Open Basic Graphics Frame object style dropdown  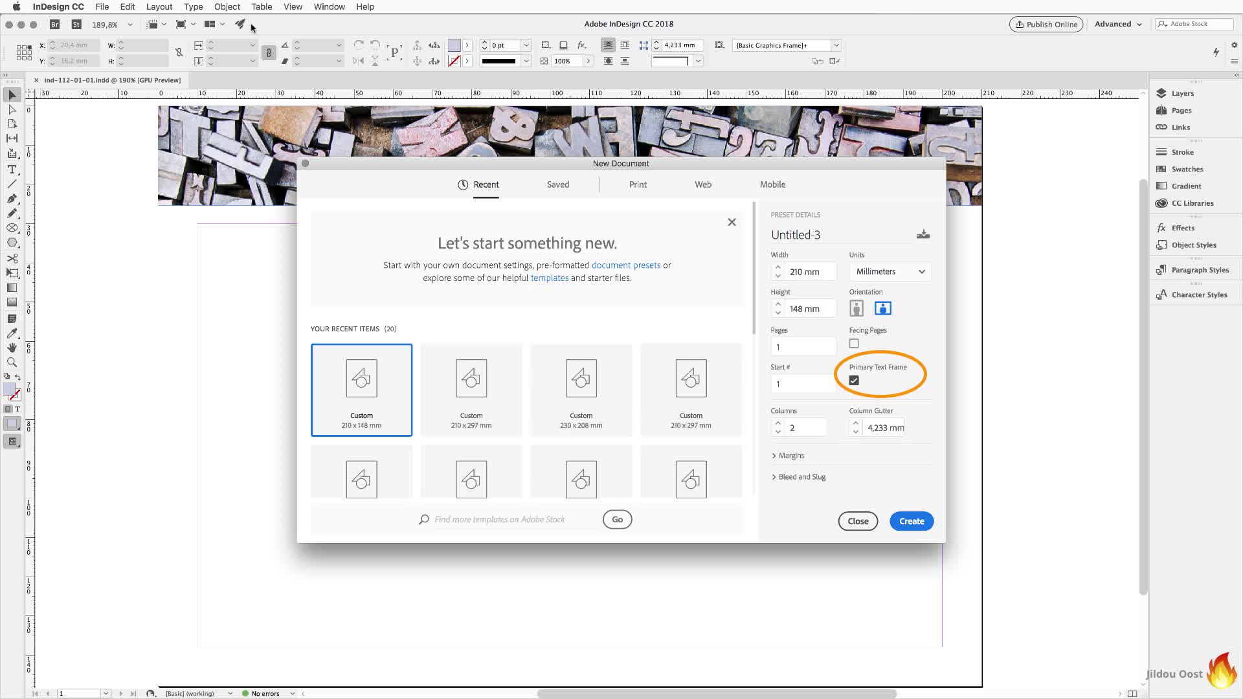(x=836, y=45)
